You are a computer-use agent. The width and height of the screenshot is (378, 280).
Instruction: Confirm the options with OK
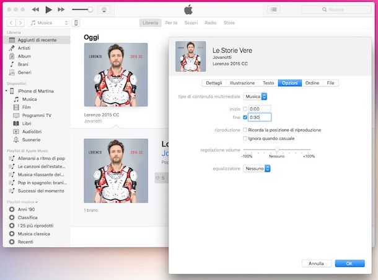point(349,263)
